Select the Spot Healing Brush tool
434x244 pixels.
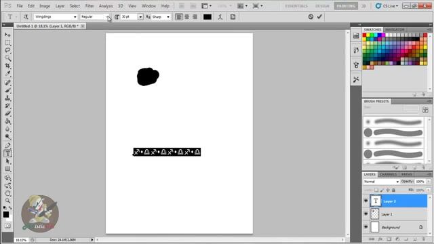(7, 83)
